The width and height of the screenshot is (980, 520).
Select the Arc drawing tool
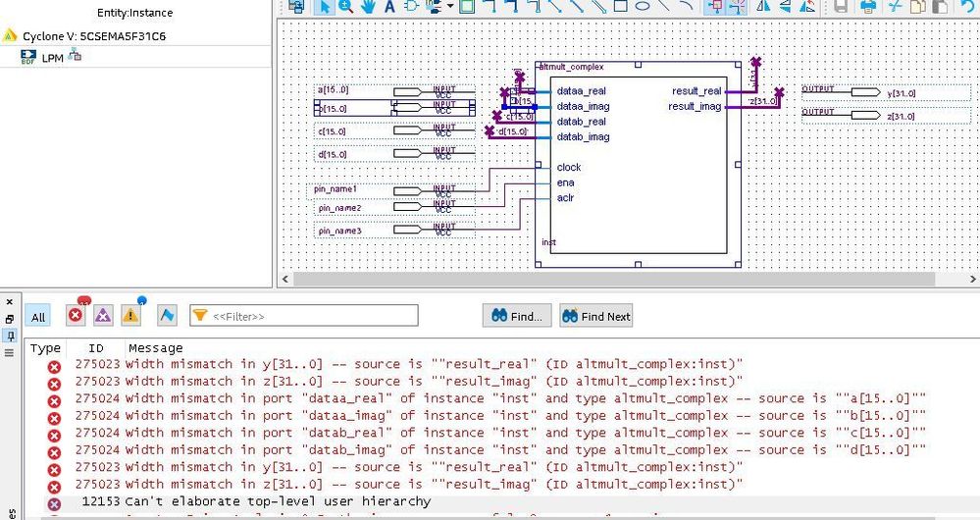(x=686, y=6)
